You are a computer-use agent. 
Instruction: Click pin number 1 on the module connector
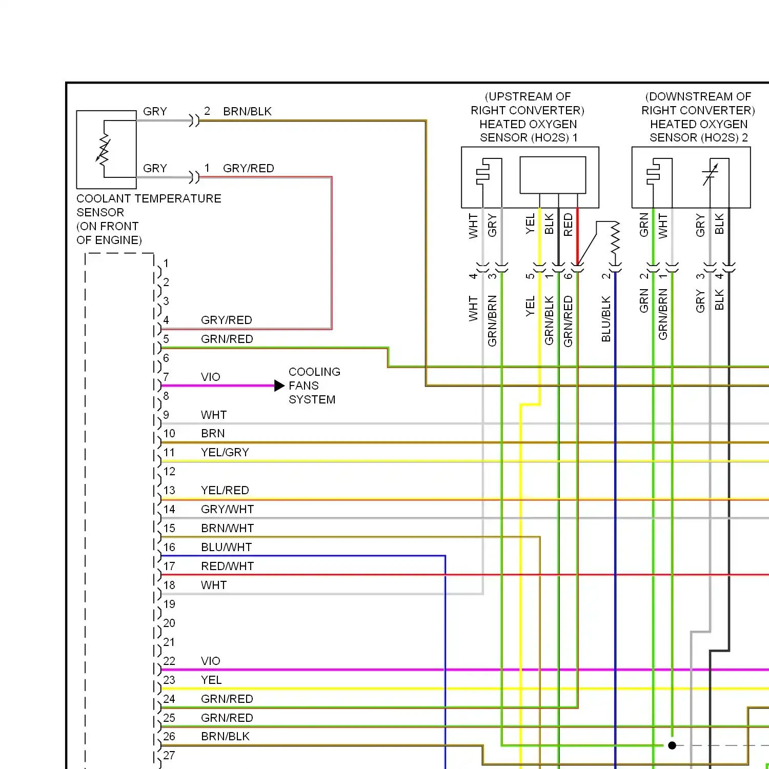pos(166,263)
